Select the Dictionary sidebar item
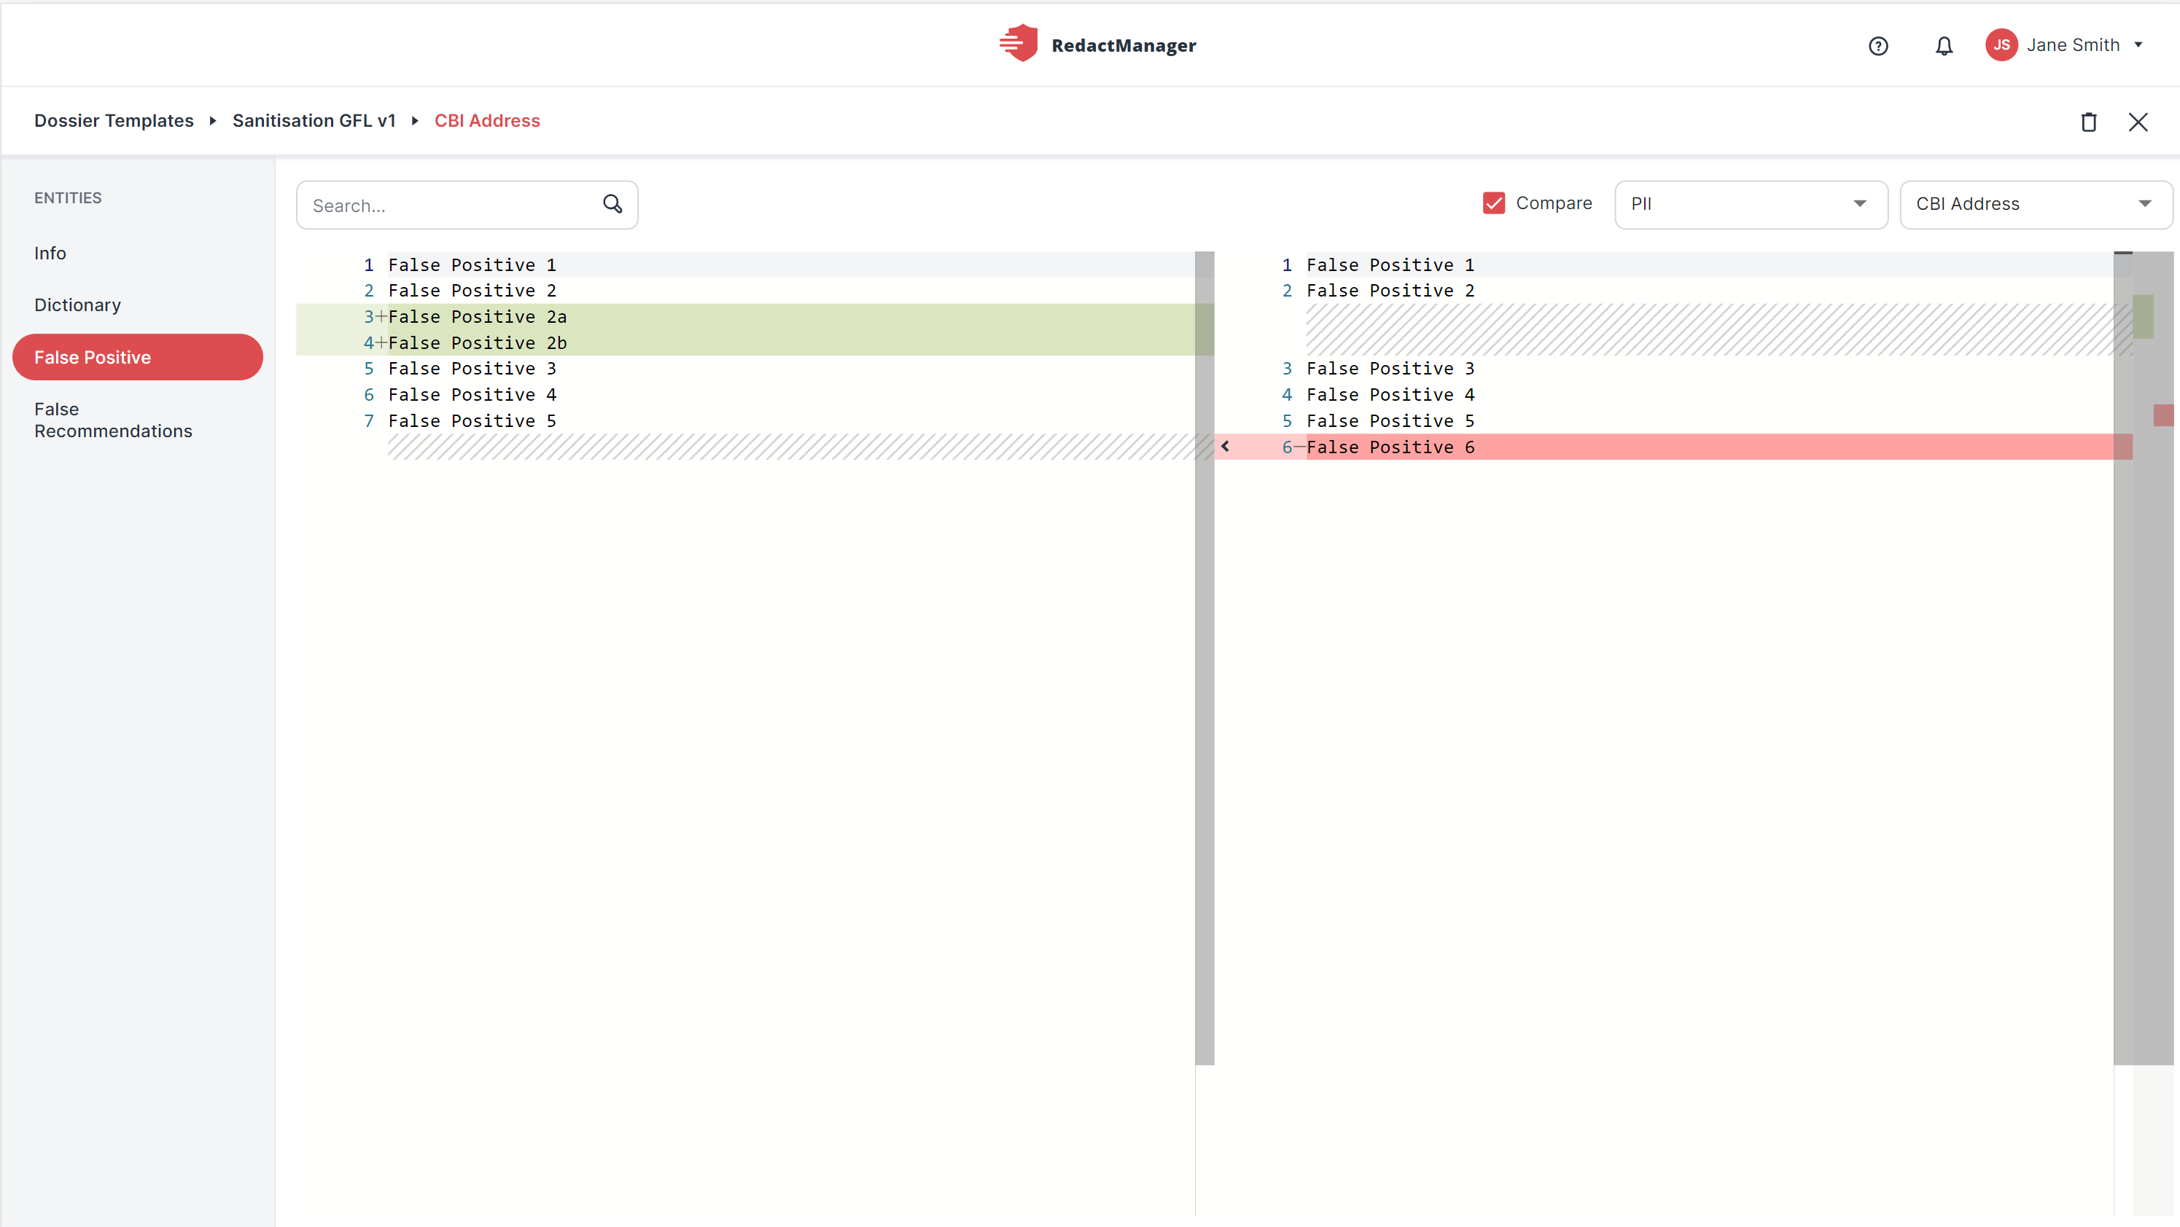This screenshot has height=1227, width=2180. [x=78, y=305]
